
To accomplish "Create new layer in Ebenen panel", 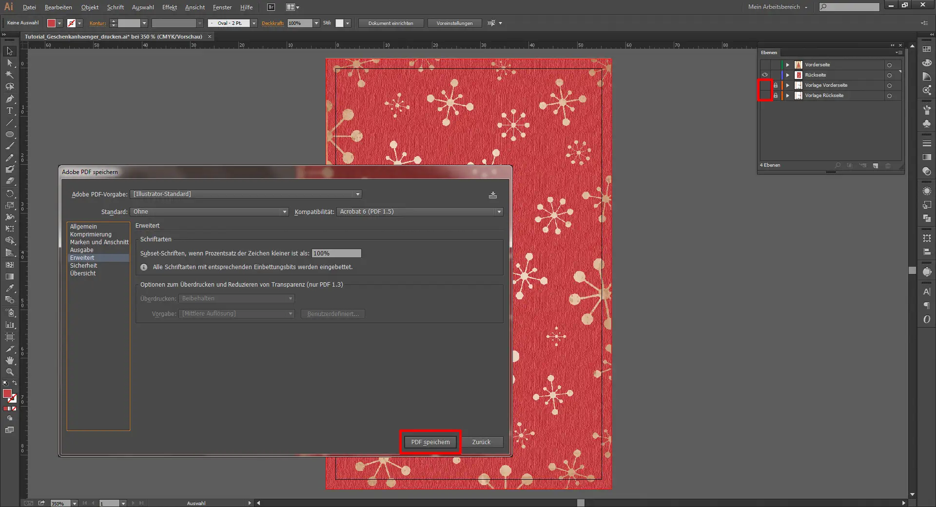I will (x=876, y=166).
